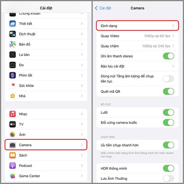Screen dimensions: 184x184
Task: Toggle the Lưới grid switch off
Action: 168,112
